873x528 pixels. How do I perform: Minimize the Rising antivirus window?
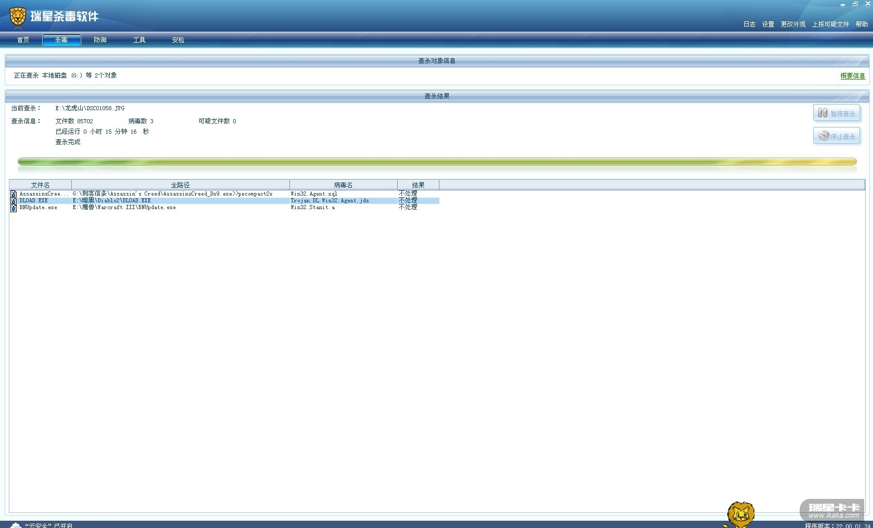(843, 4)
